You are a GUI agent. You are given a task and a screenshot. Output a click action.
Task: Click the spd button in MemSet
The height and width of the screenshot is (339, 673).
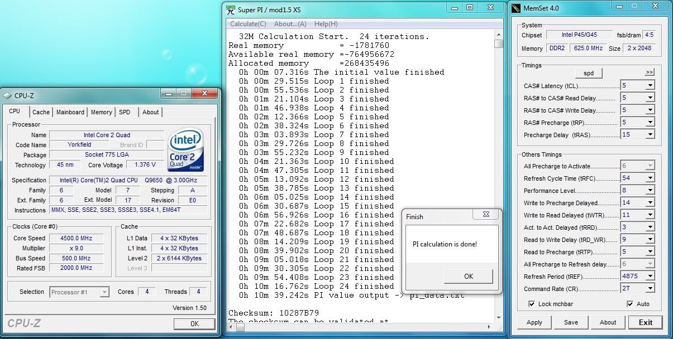coord(589,73)
